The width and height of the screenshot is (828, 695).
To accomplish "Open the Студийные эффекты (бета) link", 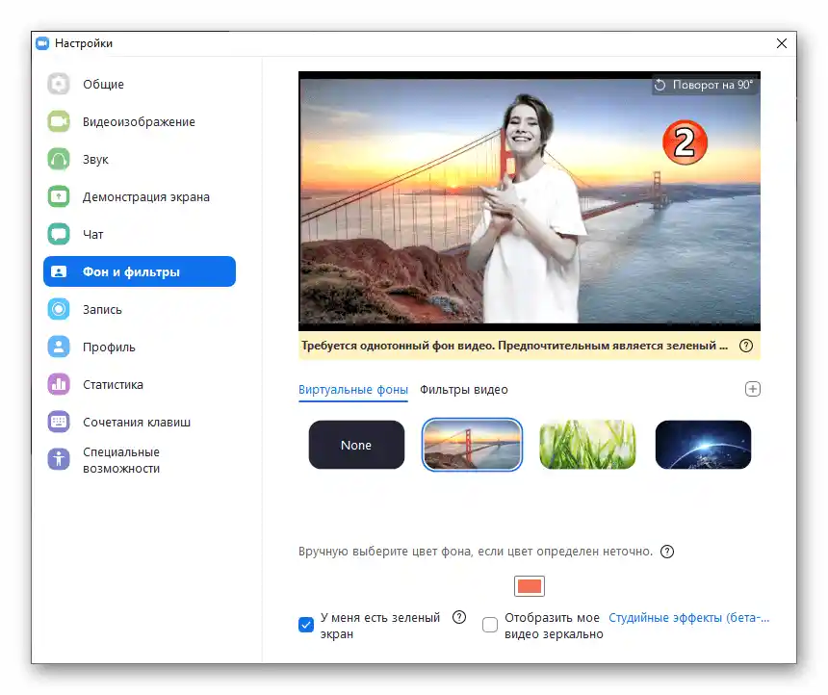I will 689,617.
